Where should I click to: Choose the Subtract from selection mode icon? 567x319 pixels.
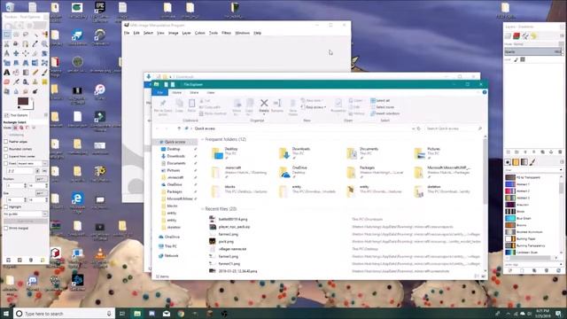27,128
